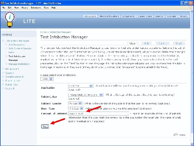Image resolution: width=194 pixels, height=146 pixels.
Task: Open Add Context-Specific Links in sidebar
Action: [x=20, y=50]
